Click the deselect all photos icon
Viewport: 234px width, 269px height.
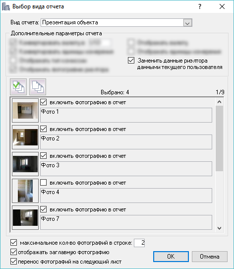point(38,87)
